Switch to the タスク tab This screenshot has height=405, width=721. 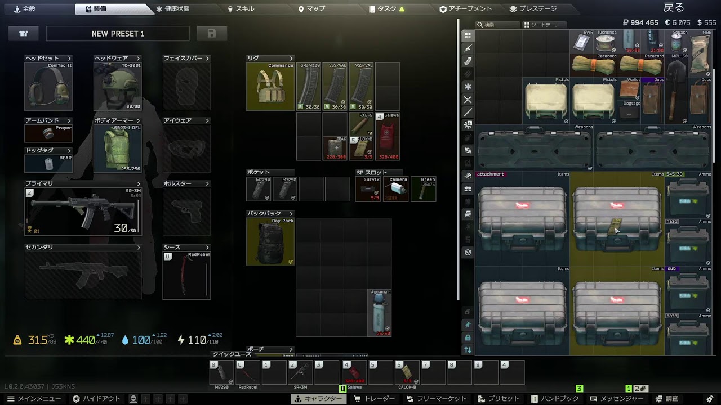click(x=386, y=9)
